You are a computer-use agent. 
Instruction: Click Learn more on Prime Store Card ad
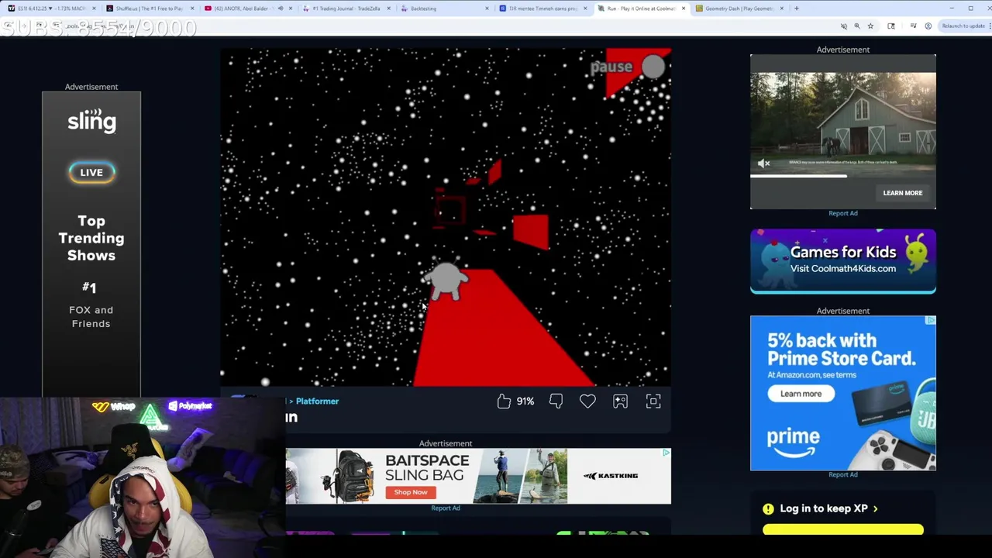(801, 394)
